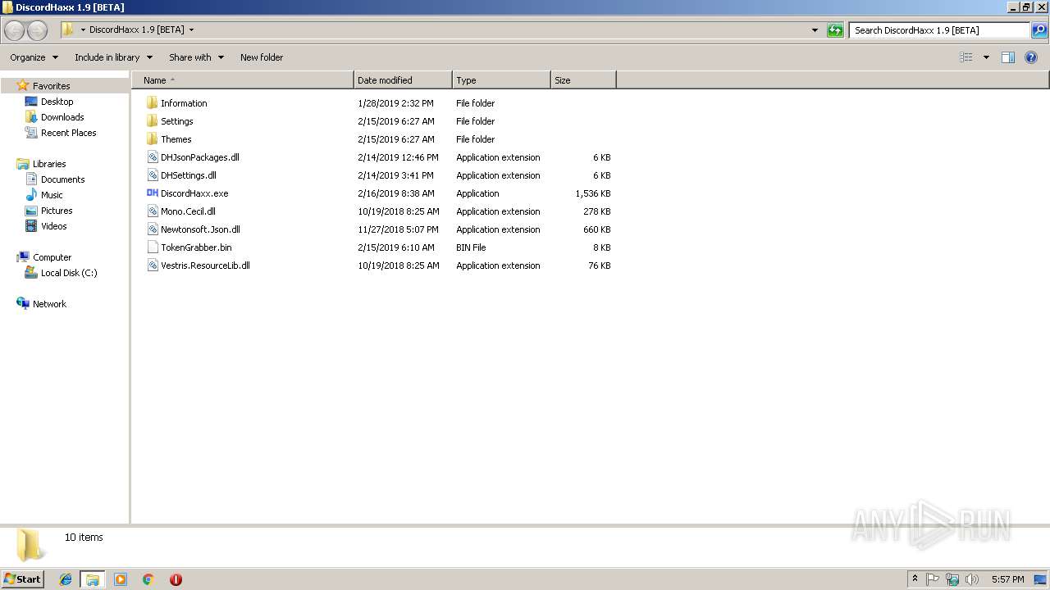The width and height of the screenshot is (1050, 590).
Task: Open the Share with dropdown
Action: 197,57
